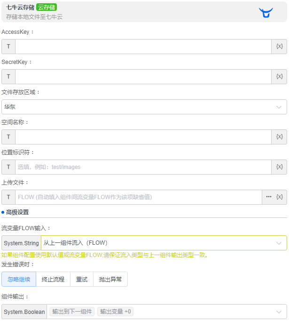
Task: Click the Qiniu cloud bull logo icon
Action: point(266,13)
